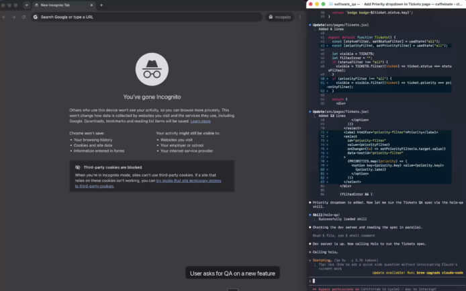The height and width of the screenshot is (291, 466).
Task: Click 'bypass permissions on' status at terminal bottom
Action: tap(338, 289)
